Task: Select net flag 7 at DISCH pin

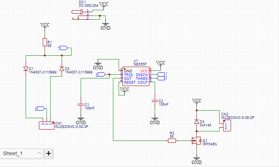Action: tap(161, 74)
